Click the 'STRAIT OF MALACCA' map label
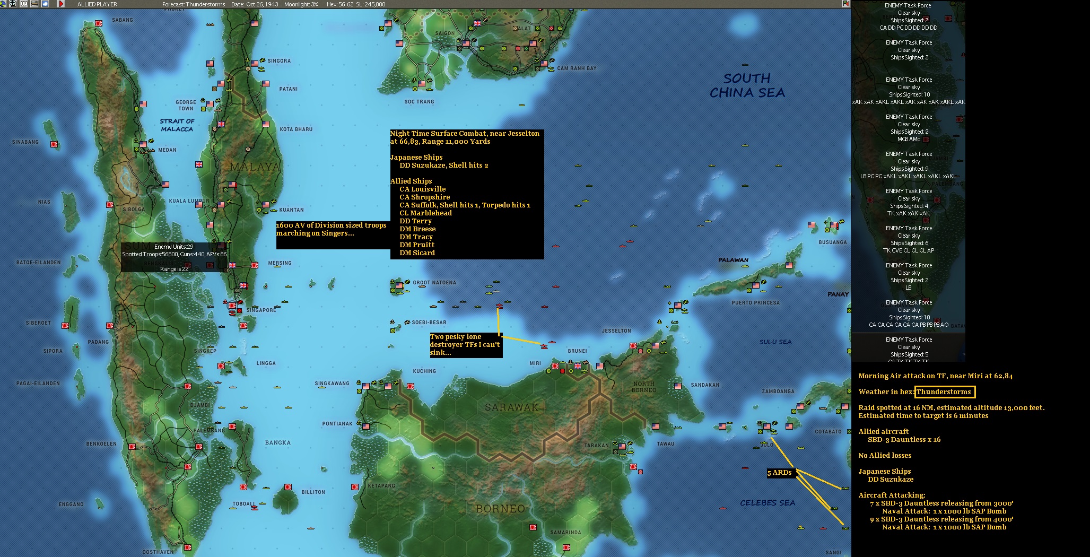This screenshot has height=557, width=1090. pos(177,125)
